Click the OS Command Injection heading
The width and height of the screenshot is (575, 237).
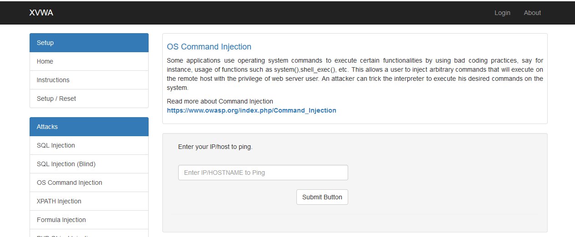(209, 47)
